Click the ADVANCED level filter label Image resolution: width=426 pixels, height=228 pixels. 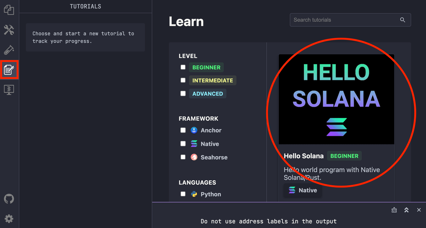point(208,94)
